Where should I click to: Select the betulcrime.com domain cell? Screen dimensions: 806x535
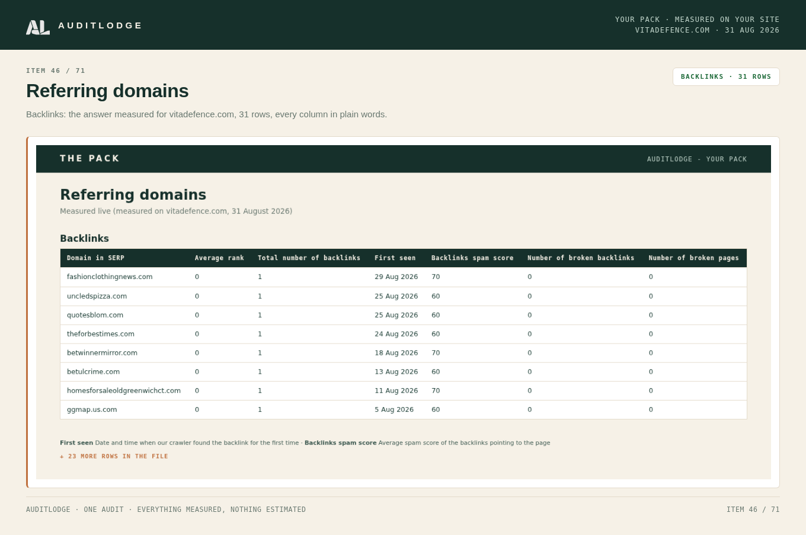(x=93, y=371)
